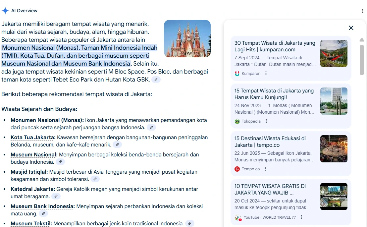Click link icon after Masjid Istiqlal description

[95, 179]
